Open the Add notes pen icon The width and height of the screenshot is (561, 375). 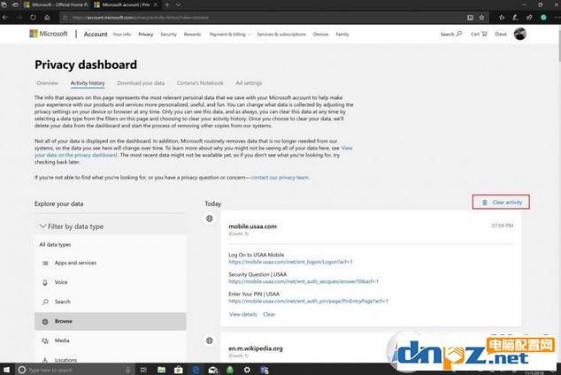coord(515,17)
